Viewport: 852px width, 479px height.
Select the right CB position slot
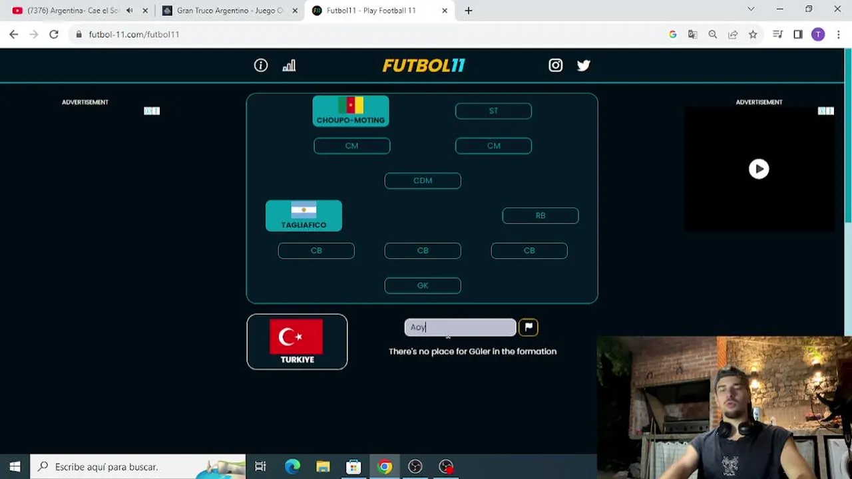[529, 251]
